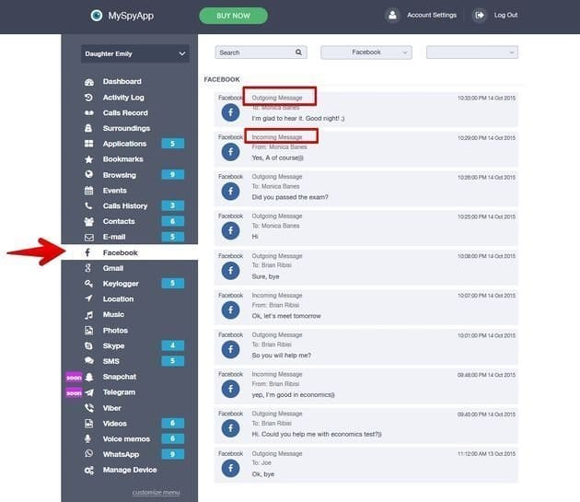The image size is (580, 502).
Task: Click Log Out link
Action: (x=505, y=15)
